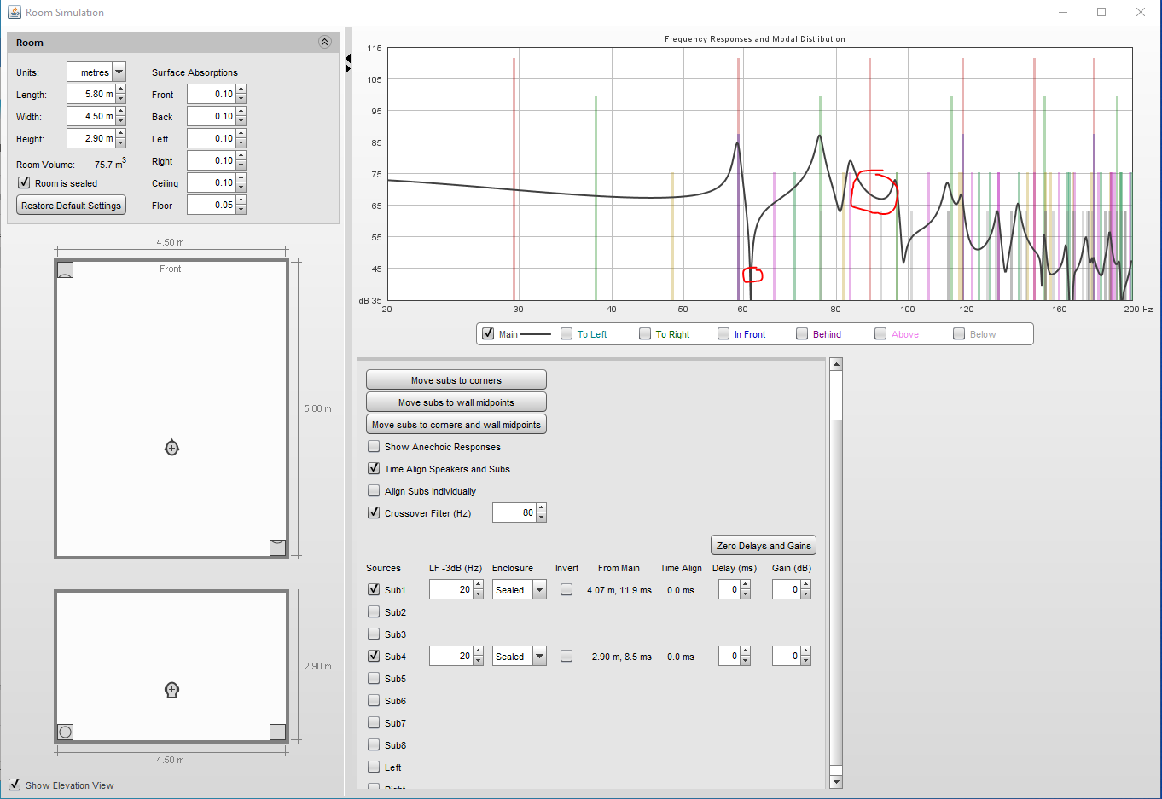The image size is (1162, 799).
Task: Enable Below response checkbox
Action: pyautogui.click(x=959, y=333)
